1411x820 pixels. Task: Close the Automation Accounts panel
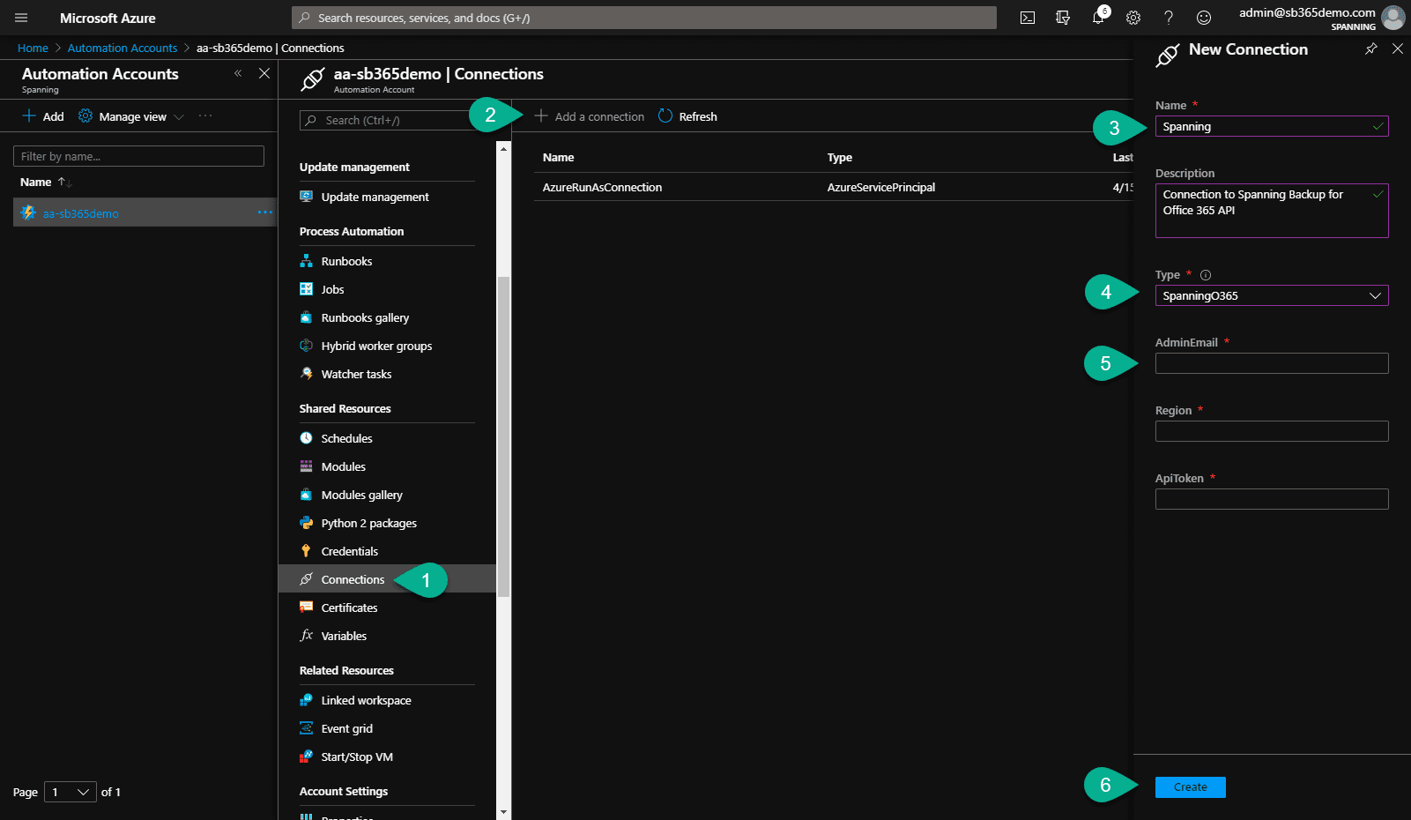point(264,73)
